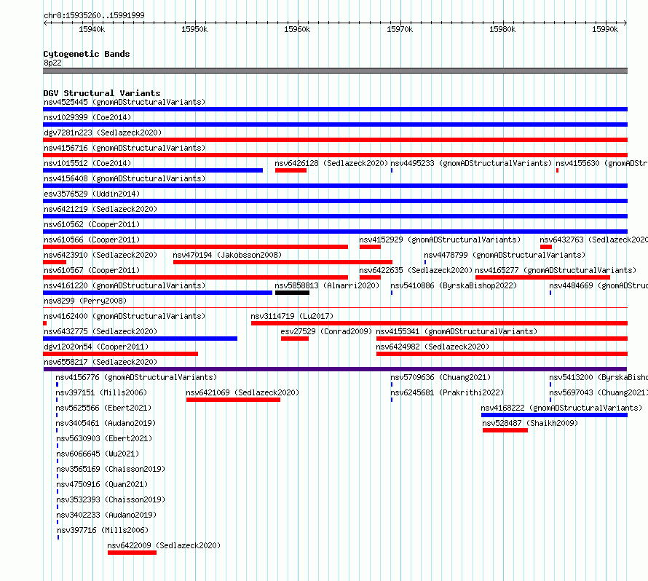The height and width of the screenshot is (581, 648).
Task: Click the blue bar under nsv4168222
Action: point(554,415)
